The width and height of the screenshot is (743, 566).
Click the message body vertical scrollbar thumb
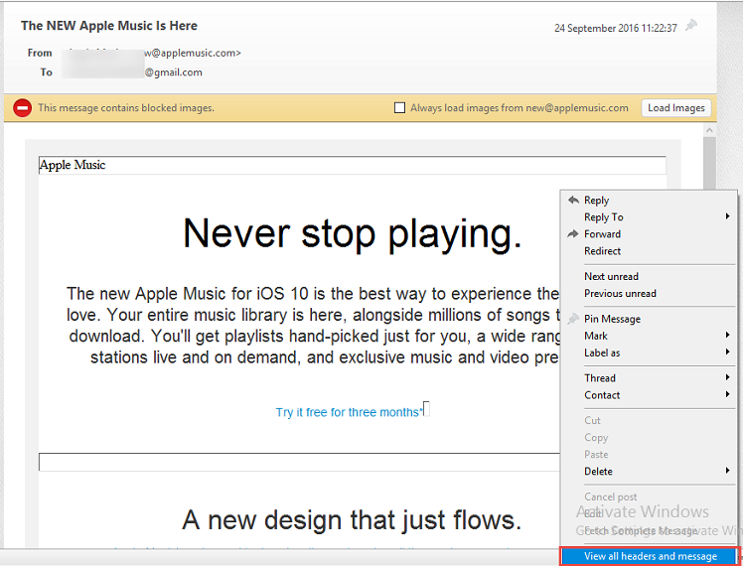[x=709, y=166]
